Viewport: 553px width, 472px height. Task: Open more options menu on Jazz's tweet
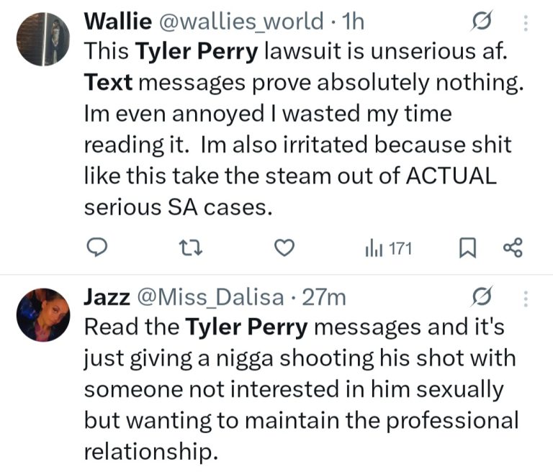pyautogui.click(x=525, y=298)
